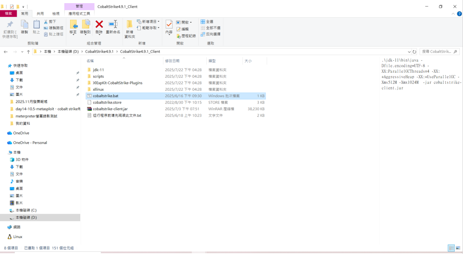
Task: Switch to details view icon in status bar
Action: pos(451,248)
